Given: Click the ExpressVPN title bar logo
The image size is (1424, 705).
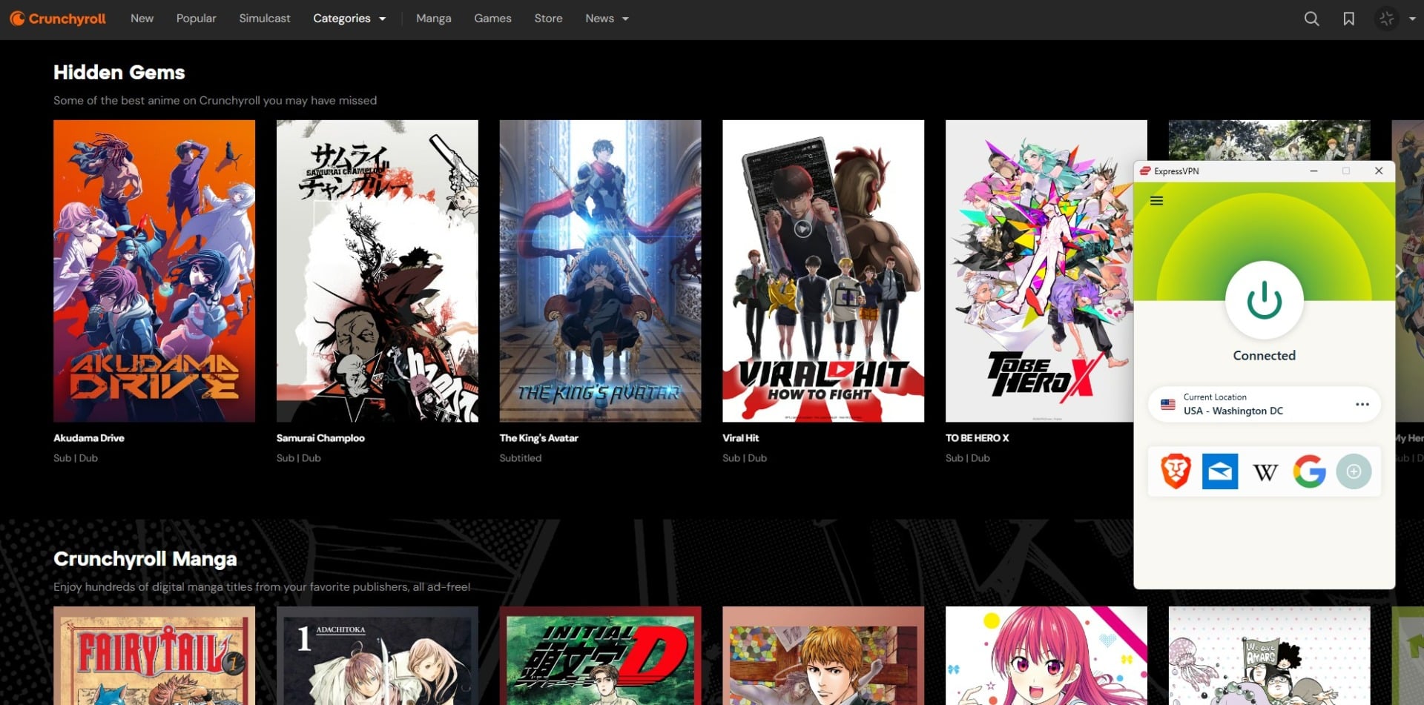Looking at the screenshot, I should (1144, 171).
